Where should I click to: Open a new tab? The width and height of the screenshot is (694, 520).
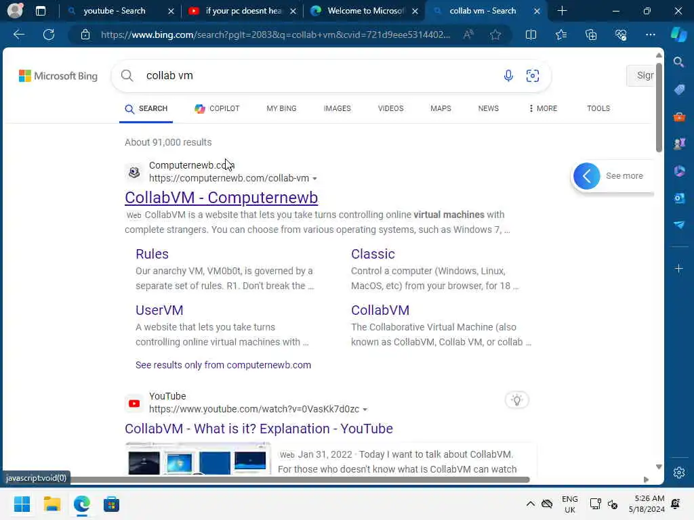click(x=562, y=11)
